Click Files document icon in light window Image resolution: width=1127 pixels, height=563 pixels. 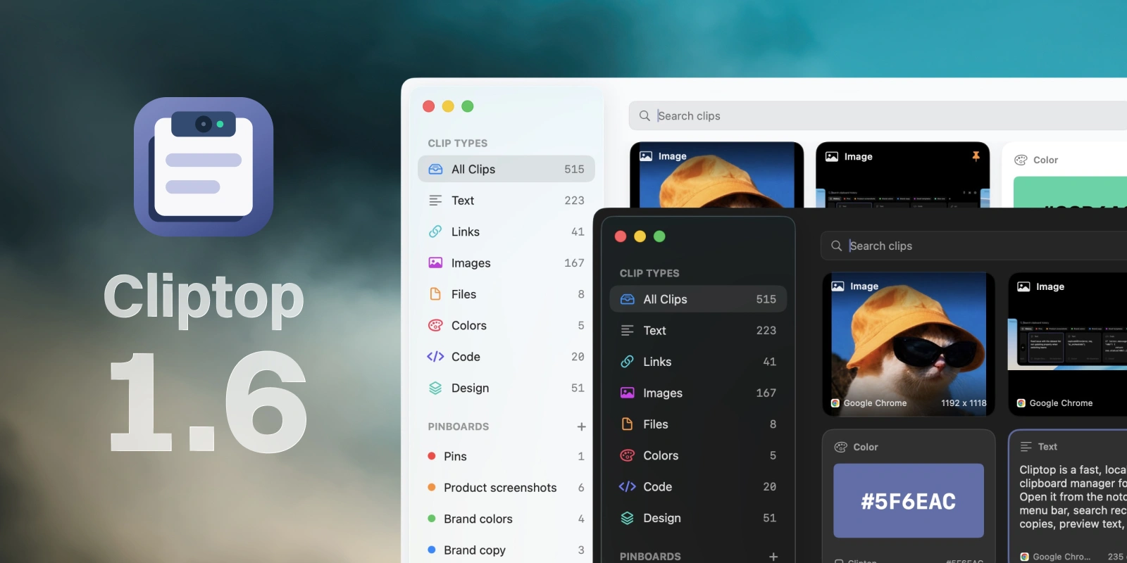(x=435, y=294)
